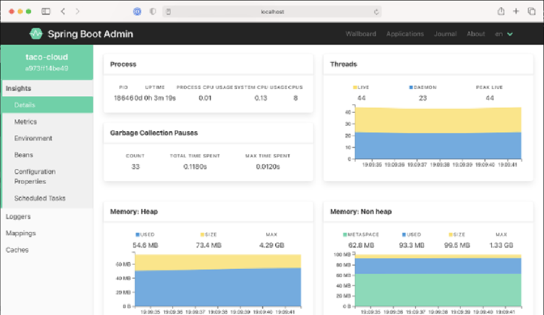Click the blue USED swatch in Non heap
The width and height of the screenshot is (544, 315).
(x=404, y=234)
